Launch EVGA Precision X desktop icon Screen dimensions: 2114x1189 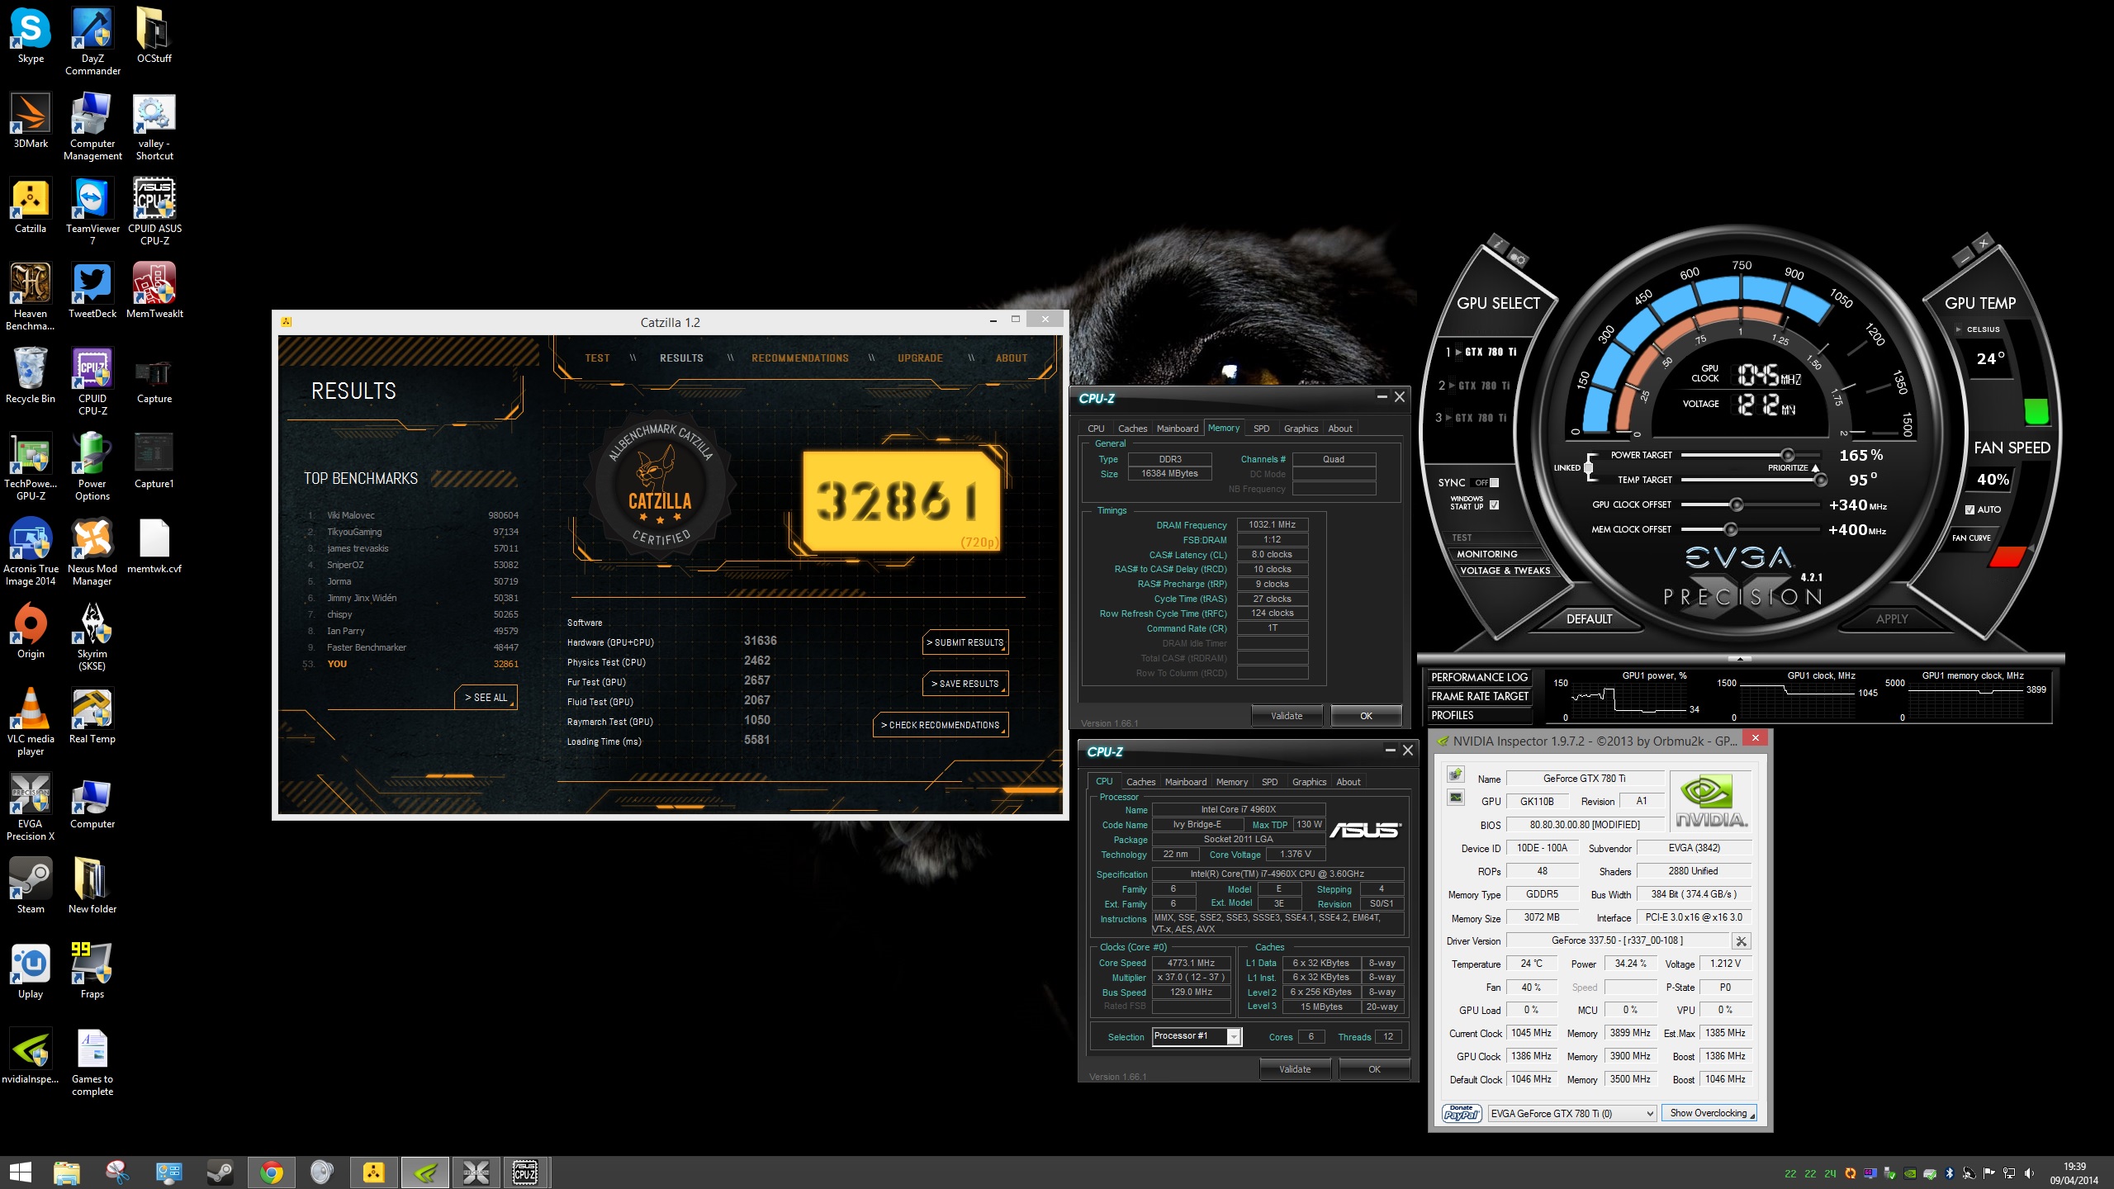point(31,808)
